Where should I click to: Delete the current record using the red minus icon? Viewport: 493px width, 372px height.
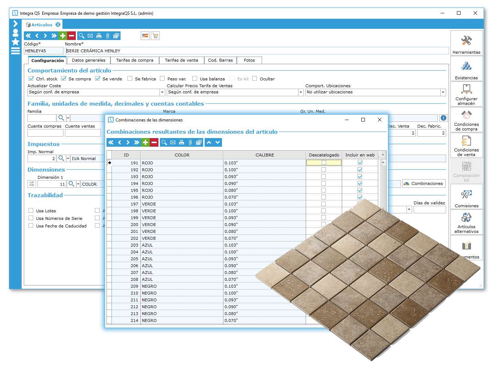click(x=71, y=36)
